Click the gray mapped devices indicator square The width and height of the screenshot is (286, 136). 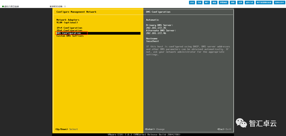coord(51,6)
